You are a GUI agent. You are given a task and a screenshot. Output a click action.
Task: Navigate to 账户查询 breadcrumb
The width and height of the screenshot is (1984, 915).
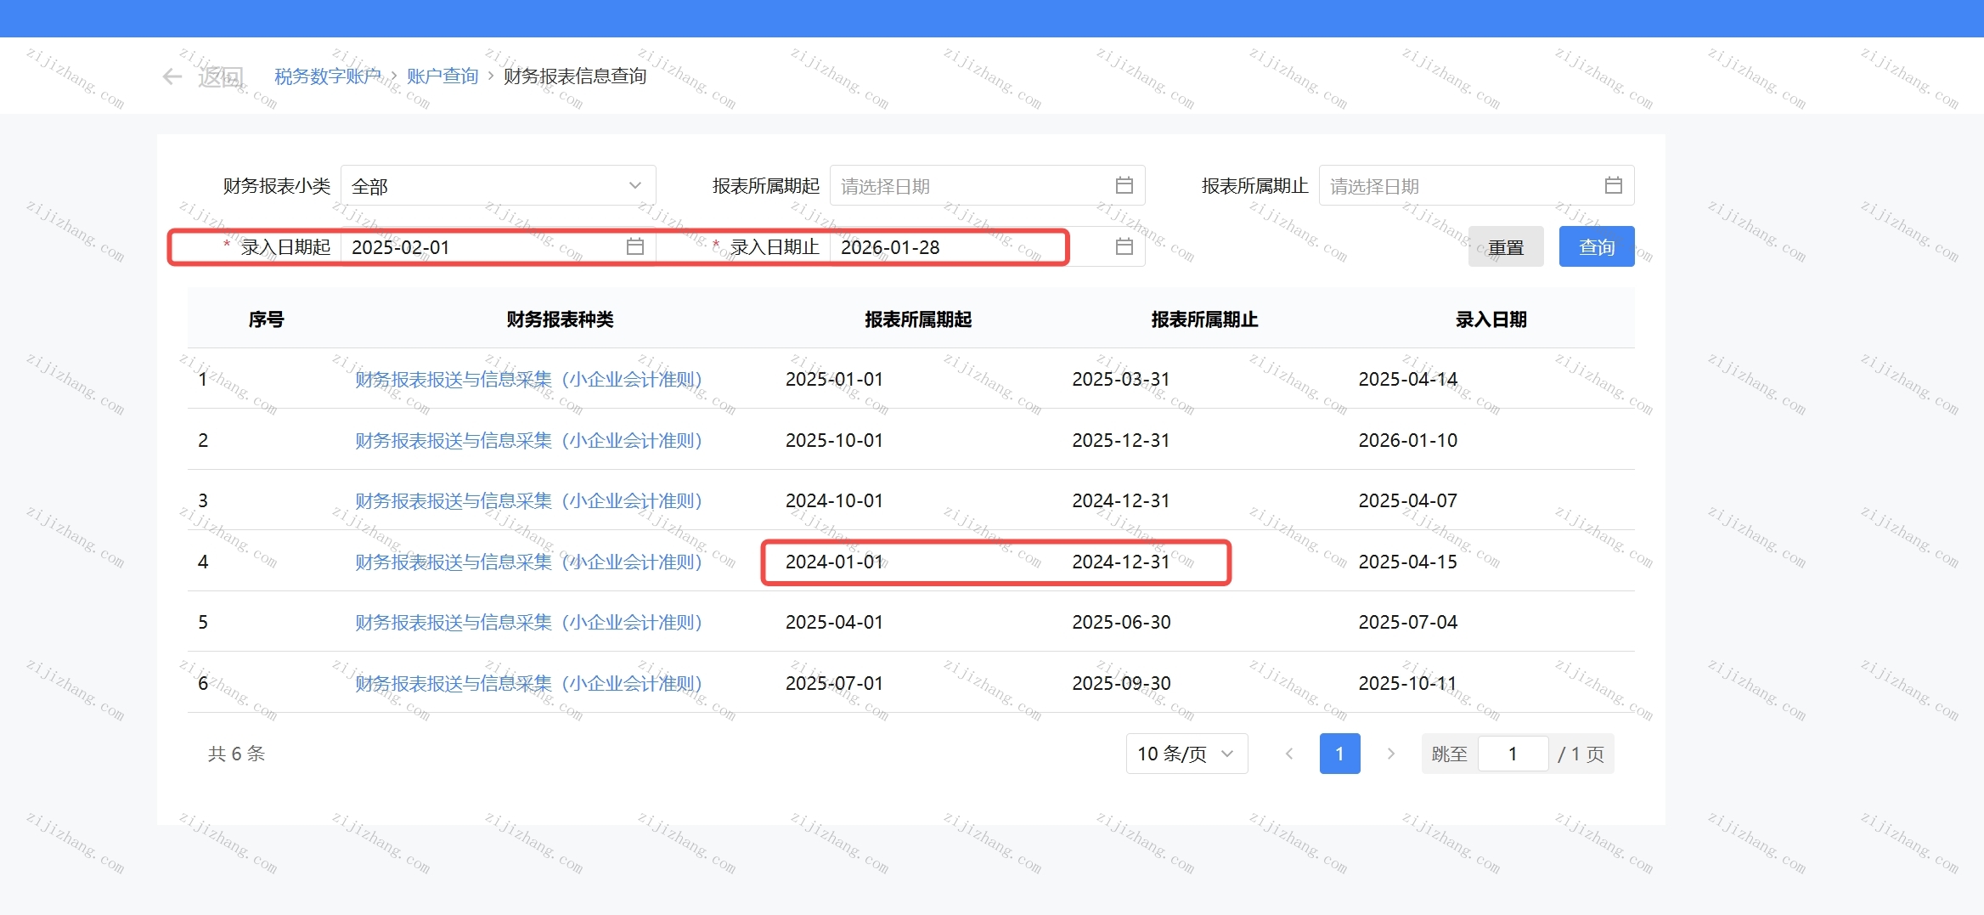pyautogui.click(x=442, y=76)
